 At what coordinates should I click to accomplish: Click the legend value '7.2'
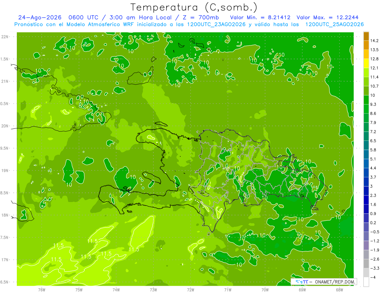click(x=373, y=132)
